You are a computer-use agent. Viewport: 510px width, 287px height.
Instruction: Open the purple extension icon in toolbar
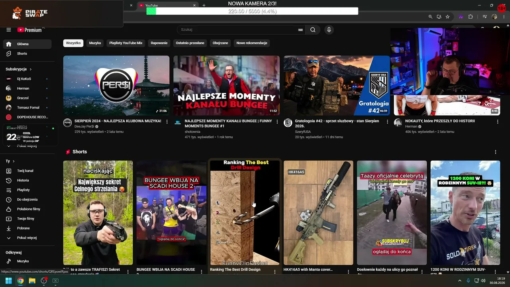pyautogui.click(x=461, y=17)
